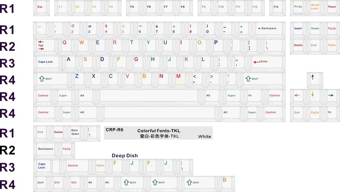Click the two-line Back Space keycap

tap(75, 134)
